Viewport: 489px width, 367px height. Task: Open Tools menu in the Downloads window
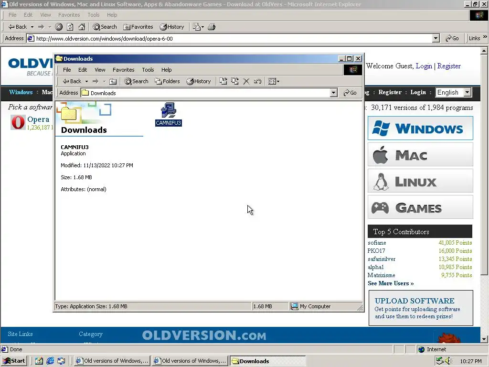[148, 70]
